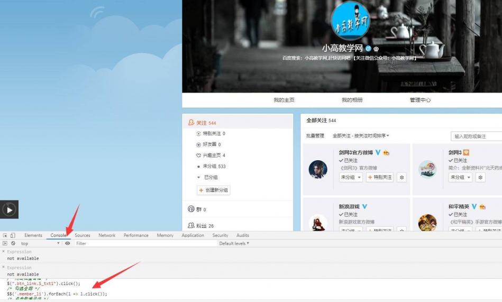Open 未分组 dropdown for 剑网3官方微博
Image resolution: width=502 pixels, height=302 pixels.
click(x=351, y=177)
